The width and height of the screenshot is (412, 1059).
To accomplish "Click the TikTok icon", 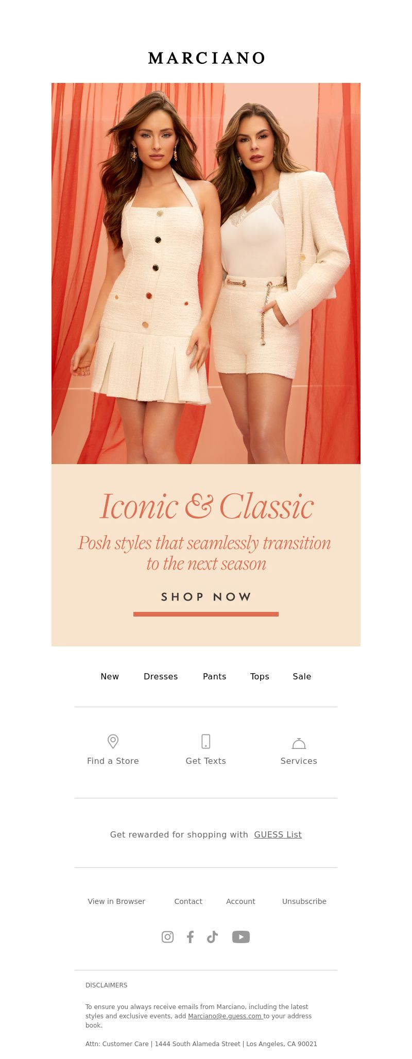I will point(212,937).
